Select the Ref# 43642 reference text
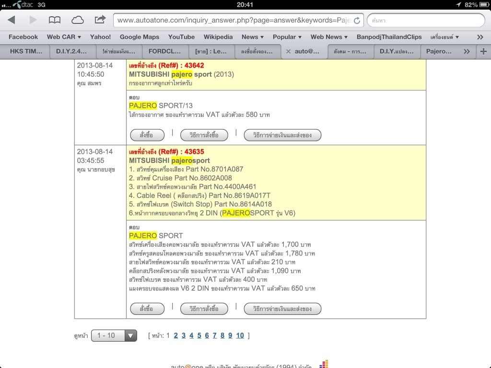The width and height of the screenshot is (491, 368). pyautogui.click(x=166, y=65)
